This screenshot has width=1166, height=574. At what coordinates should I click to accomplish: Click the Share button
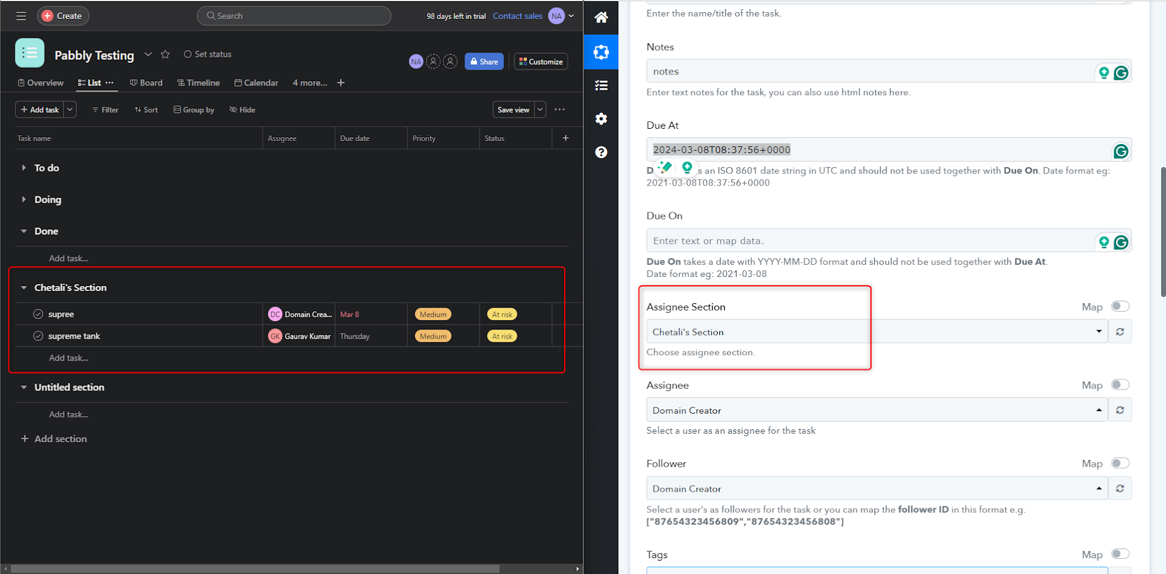click(x=484, y=62)
